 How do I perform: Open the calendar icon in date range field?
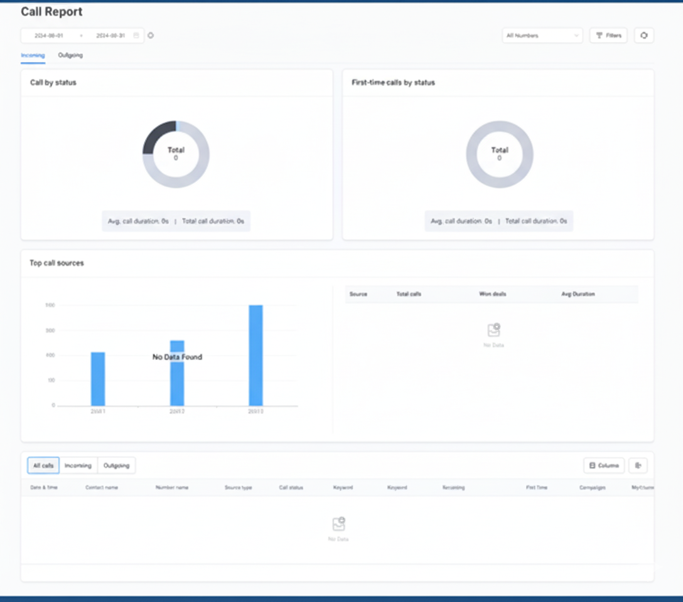[x=136, y=36]
